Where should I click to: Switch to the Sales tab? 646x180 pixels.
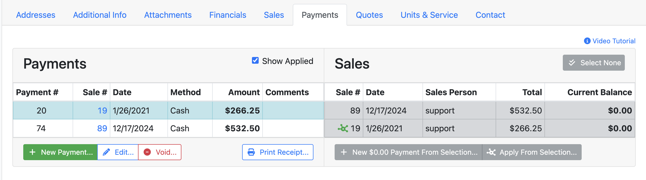point(274,15)
